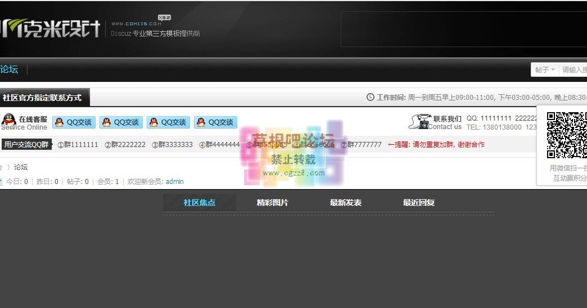
Task: Click the 克米设计 site logo
Action: [x=50, y=29]
